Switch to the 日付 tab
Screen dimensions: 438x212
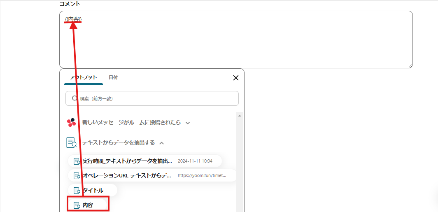[x=113, y=77]
